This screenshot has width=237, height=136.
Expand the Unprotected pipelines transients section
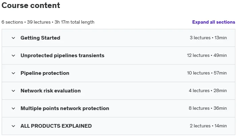click(x=62, y=56)
